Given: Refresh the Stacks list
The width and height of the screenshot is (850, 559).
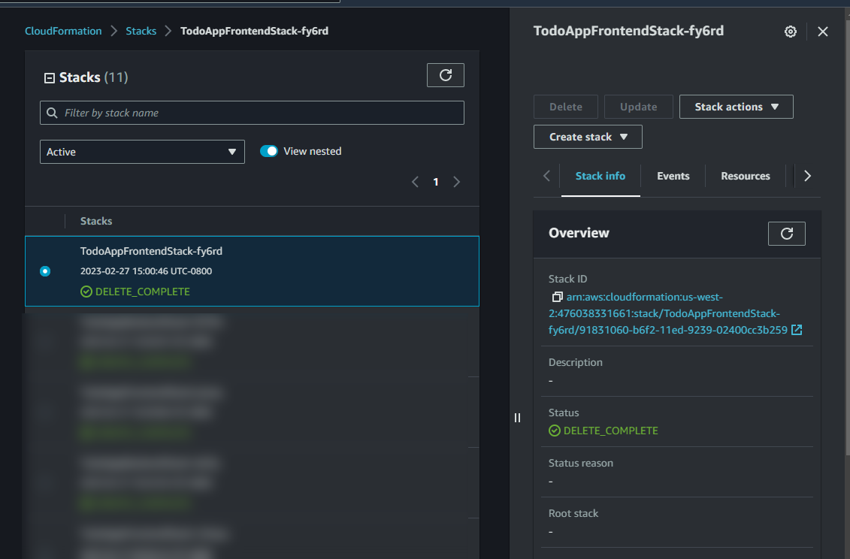Looking at the screenshot, I should click(445, 75).
